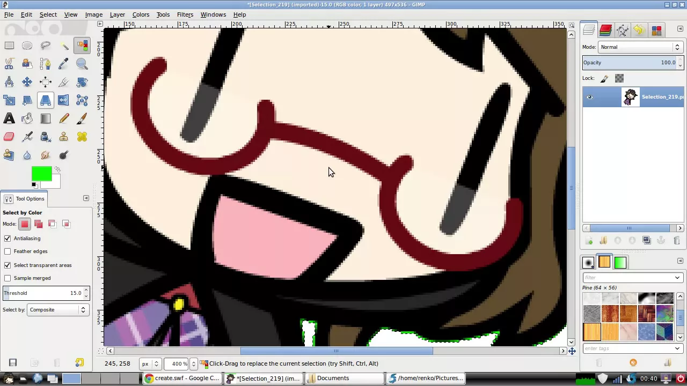
Task: Select the Scissors Select tool
Action: point(9,64)
